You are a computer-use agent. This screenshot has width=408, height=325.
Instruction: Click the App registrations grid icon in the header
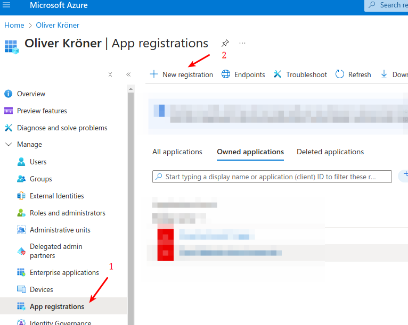[x=11, y=47]
